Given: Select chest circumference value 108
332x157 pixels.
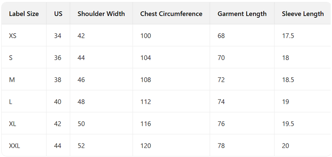Looking at the screenshot, I should pos(146,80).
